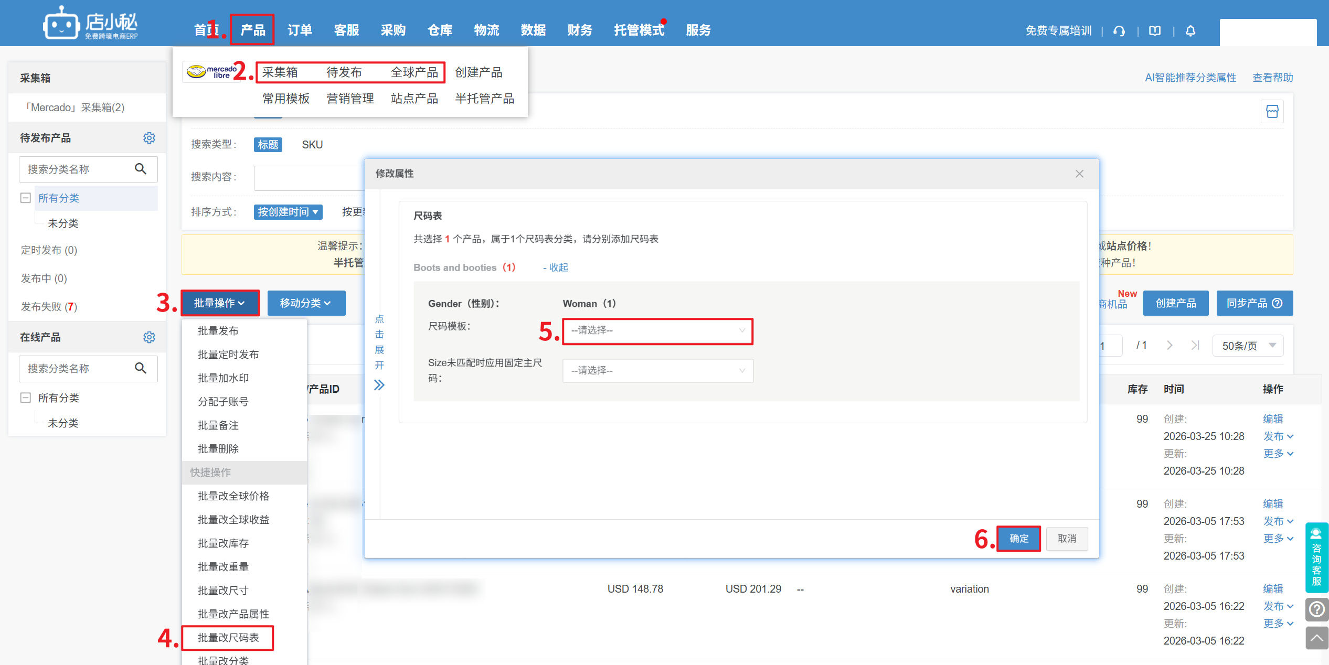This screenshot has height=665, width=1329.
Task: Click search magnifier in 待发布产品 category box
Action: [x=141, y=169]
